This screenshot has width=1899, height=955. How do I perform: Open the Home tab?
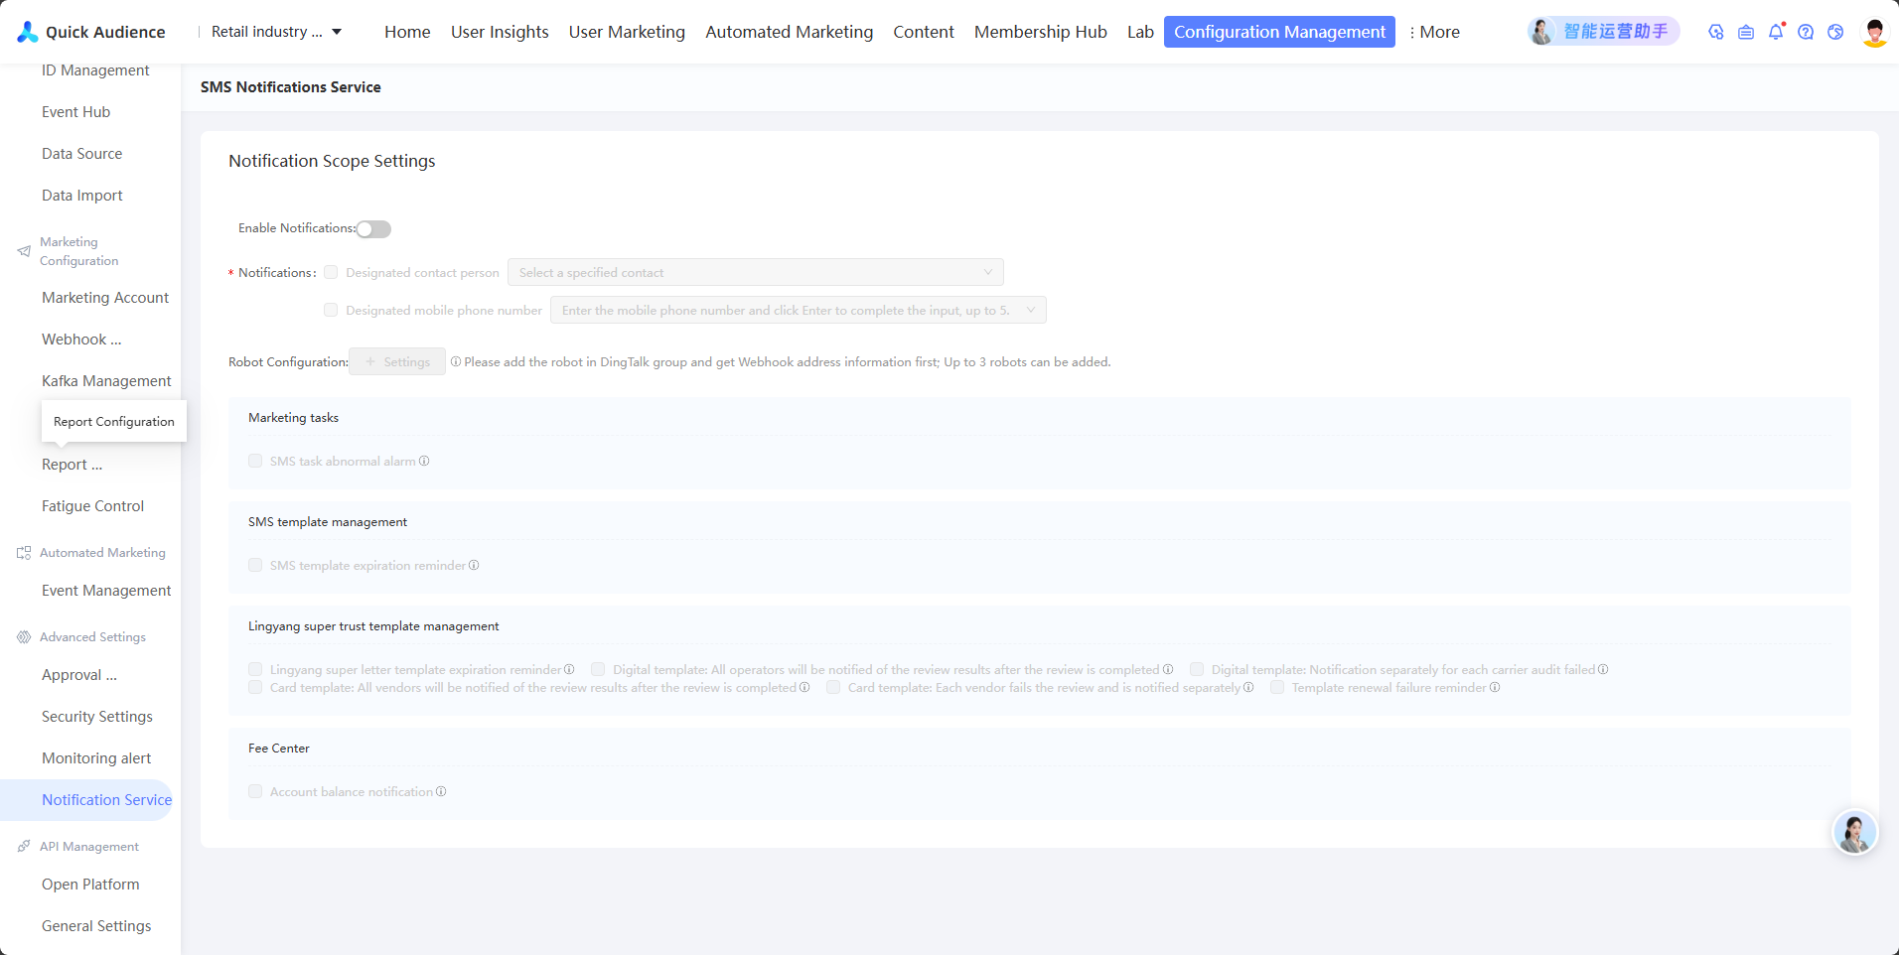[407, 32]
